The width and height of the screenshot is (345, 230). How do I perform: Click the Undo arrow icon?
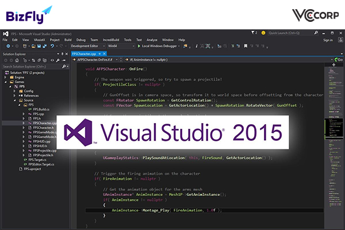point(52,46)
